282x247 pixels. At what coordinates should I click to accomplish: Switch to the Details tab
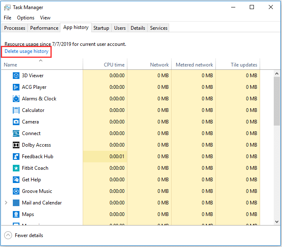tap(138, 28)
